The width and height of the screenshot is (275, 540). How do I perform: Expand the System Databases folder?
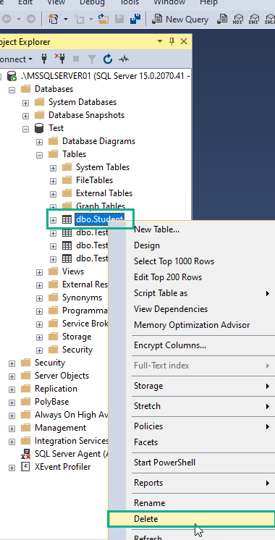[x=26, y=102]
